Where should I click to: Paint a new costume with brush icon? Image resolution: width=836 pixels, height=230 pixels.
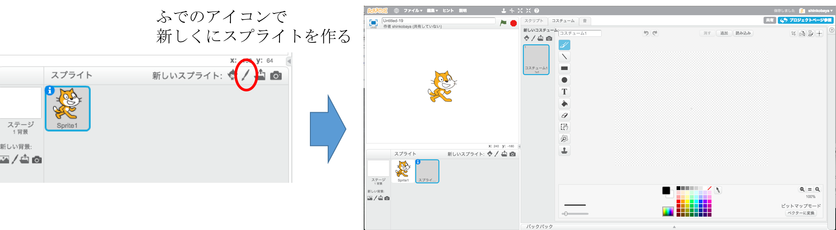click(x=533, y=38)
